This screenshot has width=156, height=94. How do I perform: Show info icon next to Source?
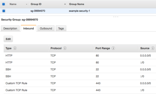pos(153,48)
